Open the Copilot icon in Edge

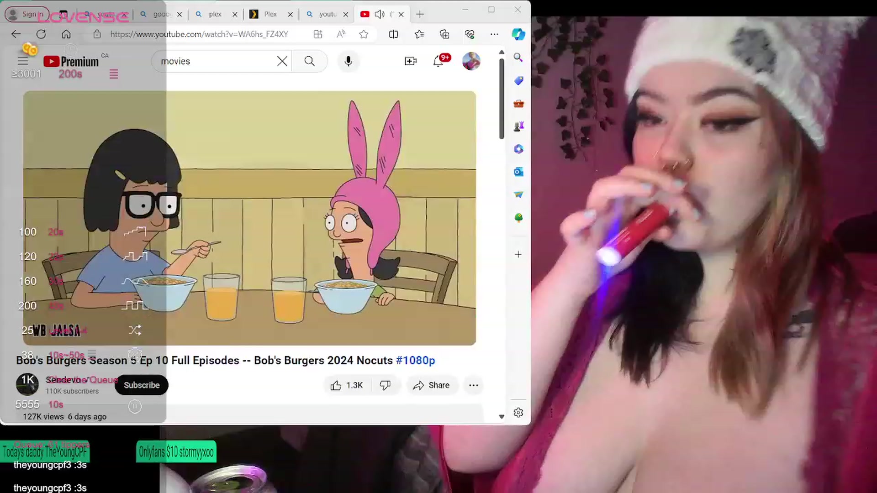(518, 34)
